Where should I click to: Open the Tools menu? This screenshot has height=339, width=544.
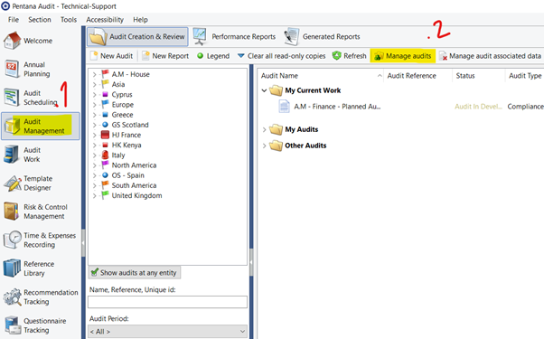[x=69, y=19]
